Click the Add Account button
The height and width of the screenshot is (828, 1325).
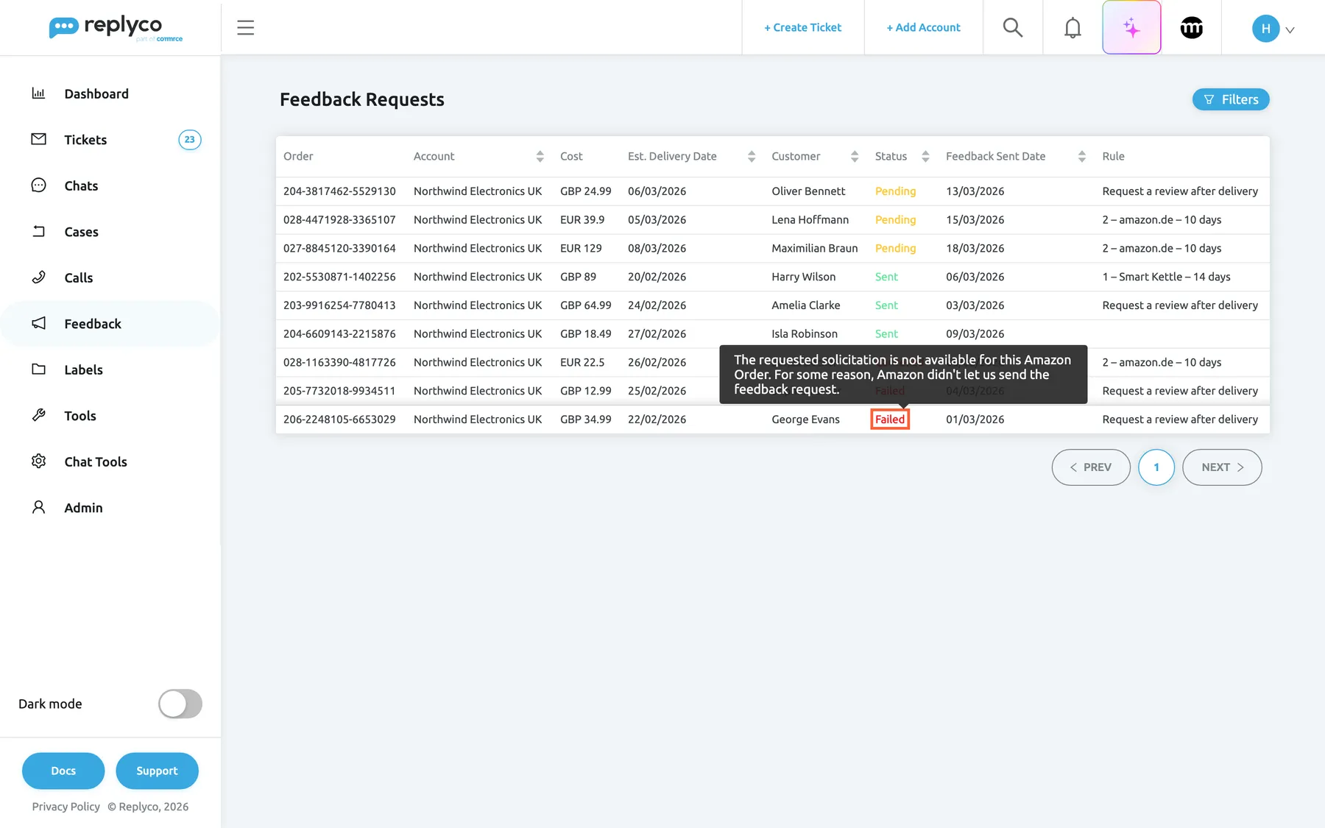click(923, 27)
